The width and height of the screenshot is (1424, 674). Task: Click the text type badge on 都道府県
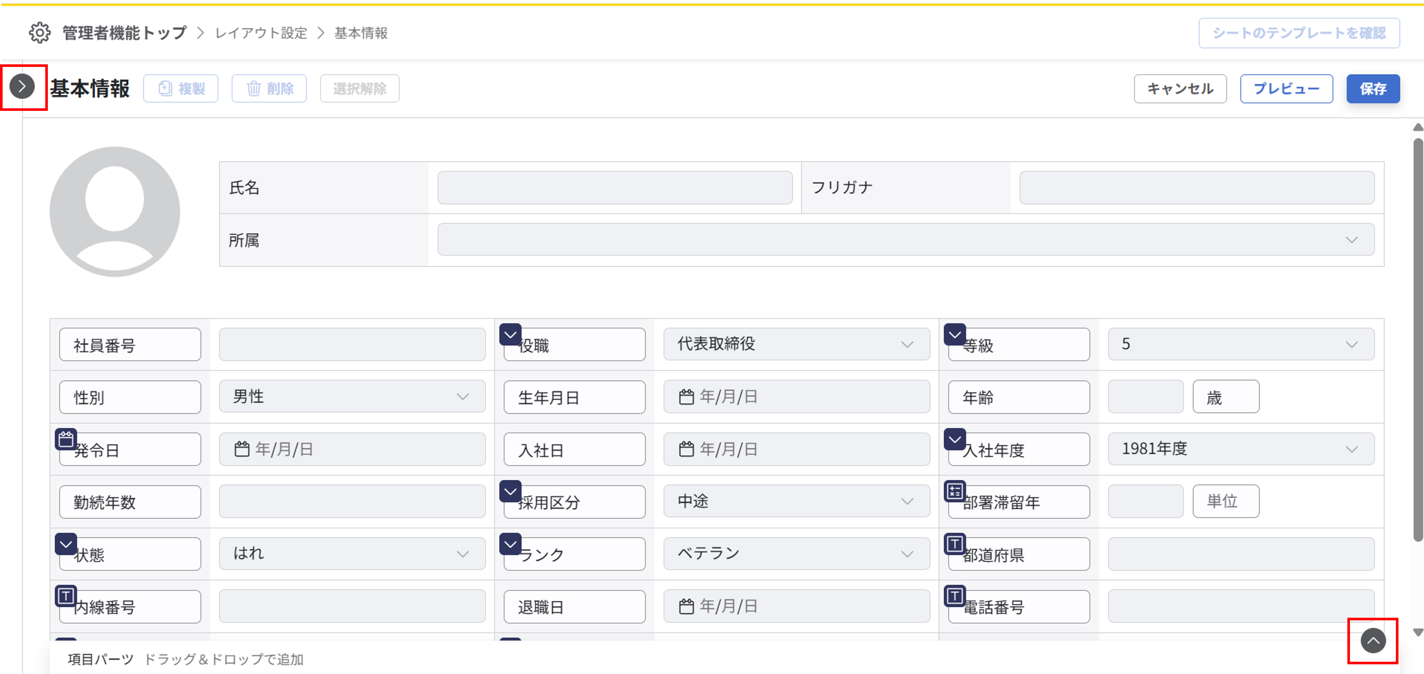coord(955,544)
